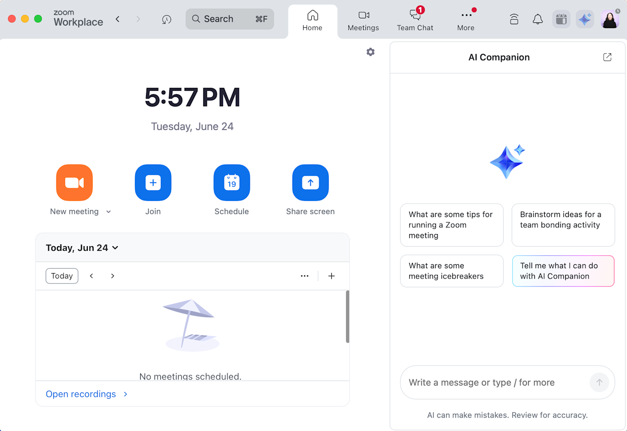627x431 pixels.
Task: Click the 'AI can make mistakes' disclaimer
Action: pyautogui.click(x=507, y=415)
